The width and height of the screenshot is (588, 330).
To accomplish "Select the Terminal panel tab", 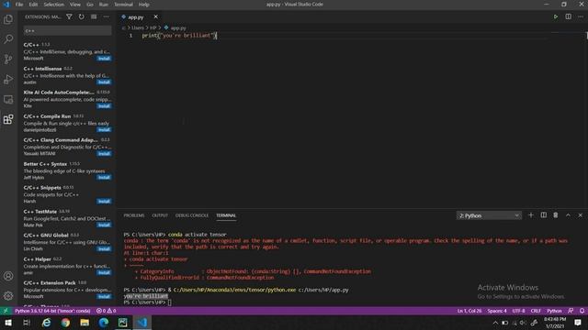I will [x=226, y=215].
